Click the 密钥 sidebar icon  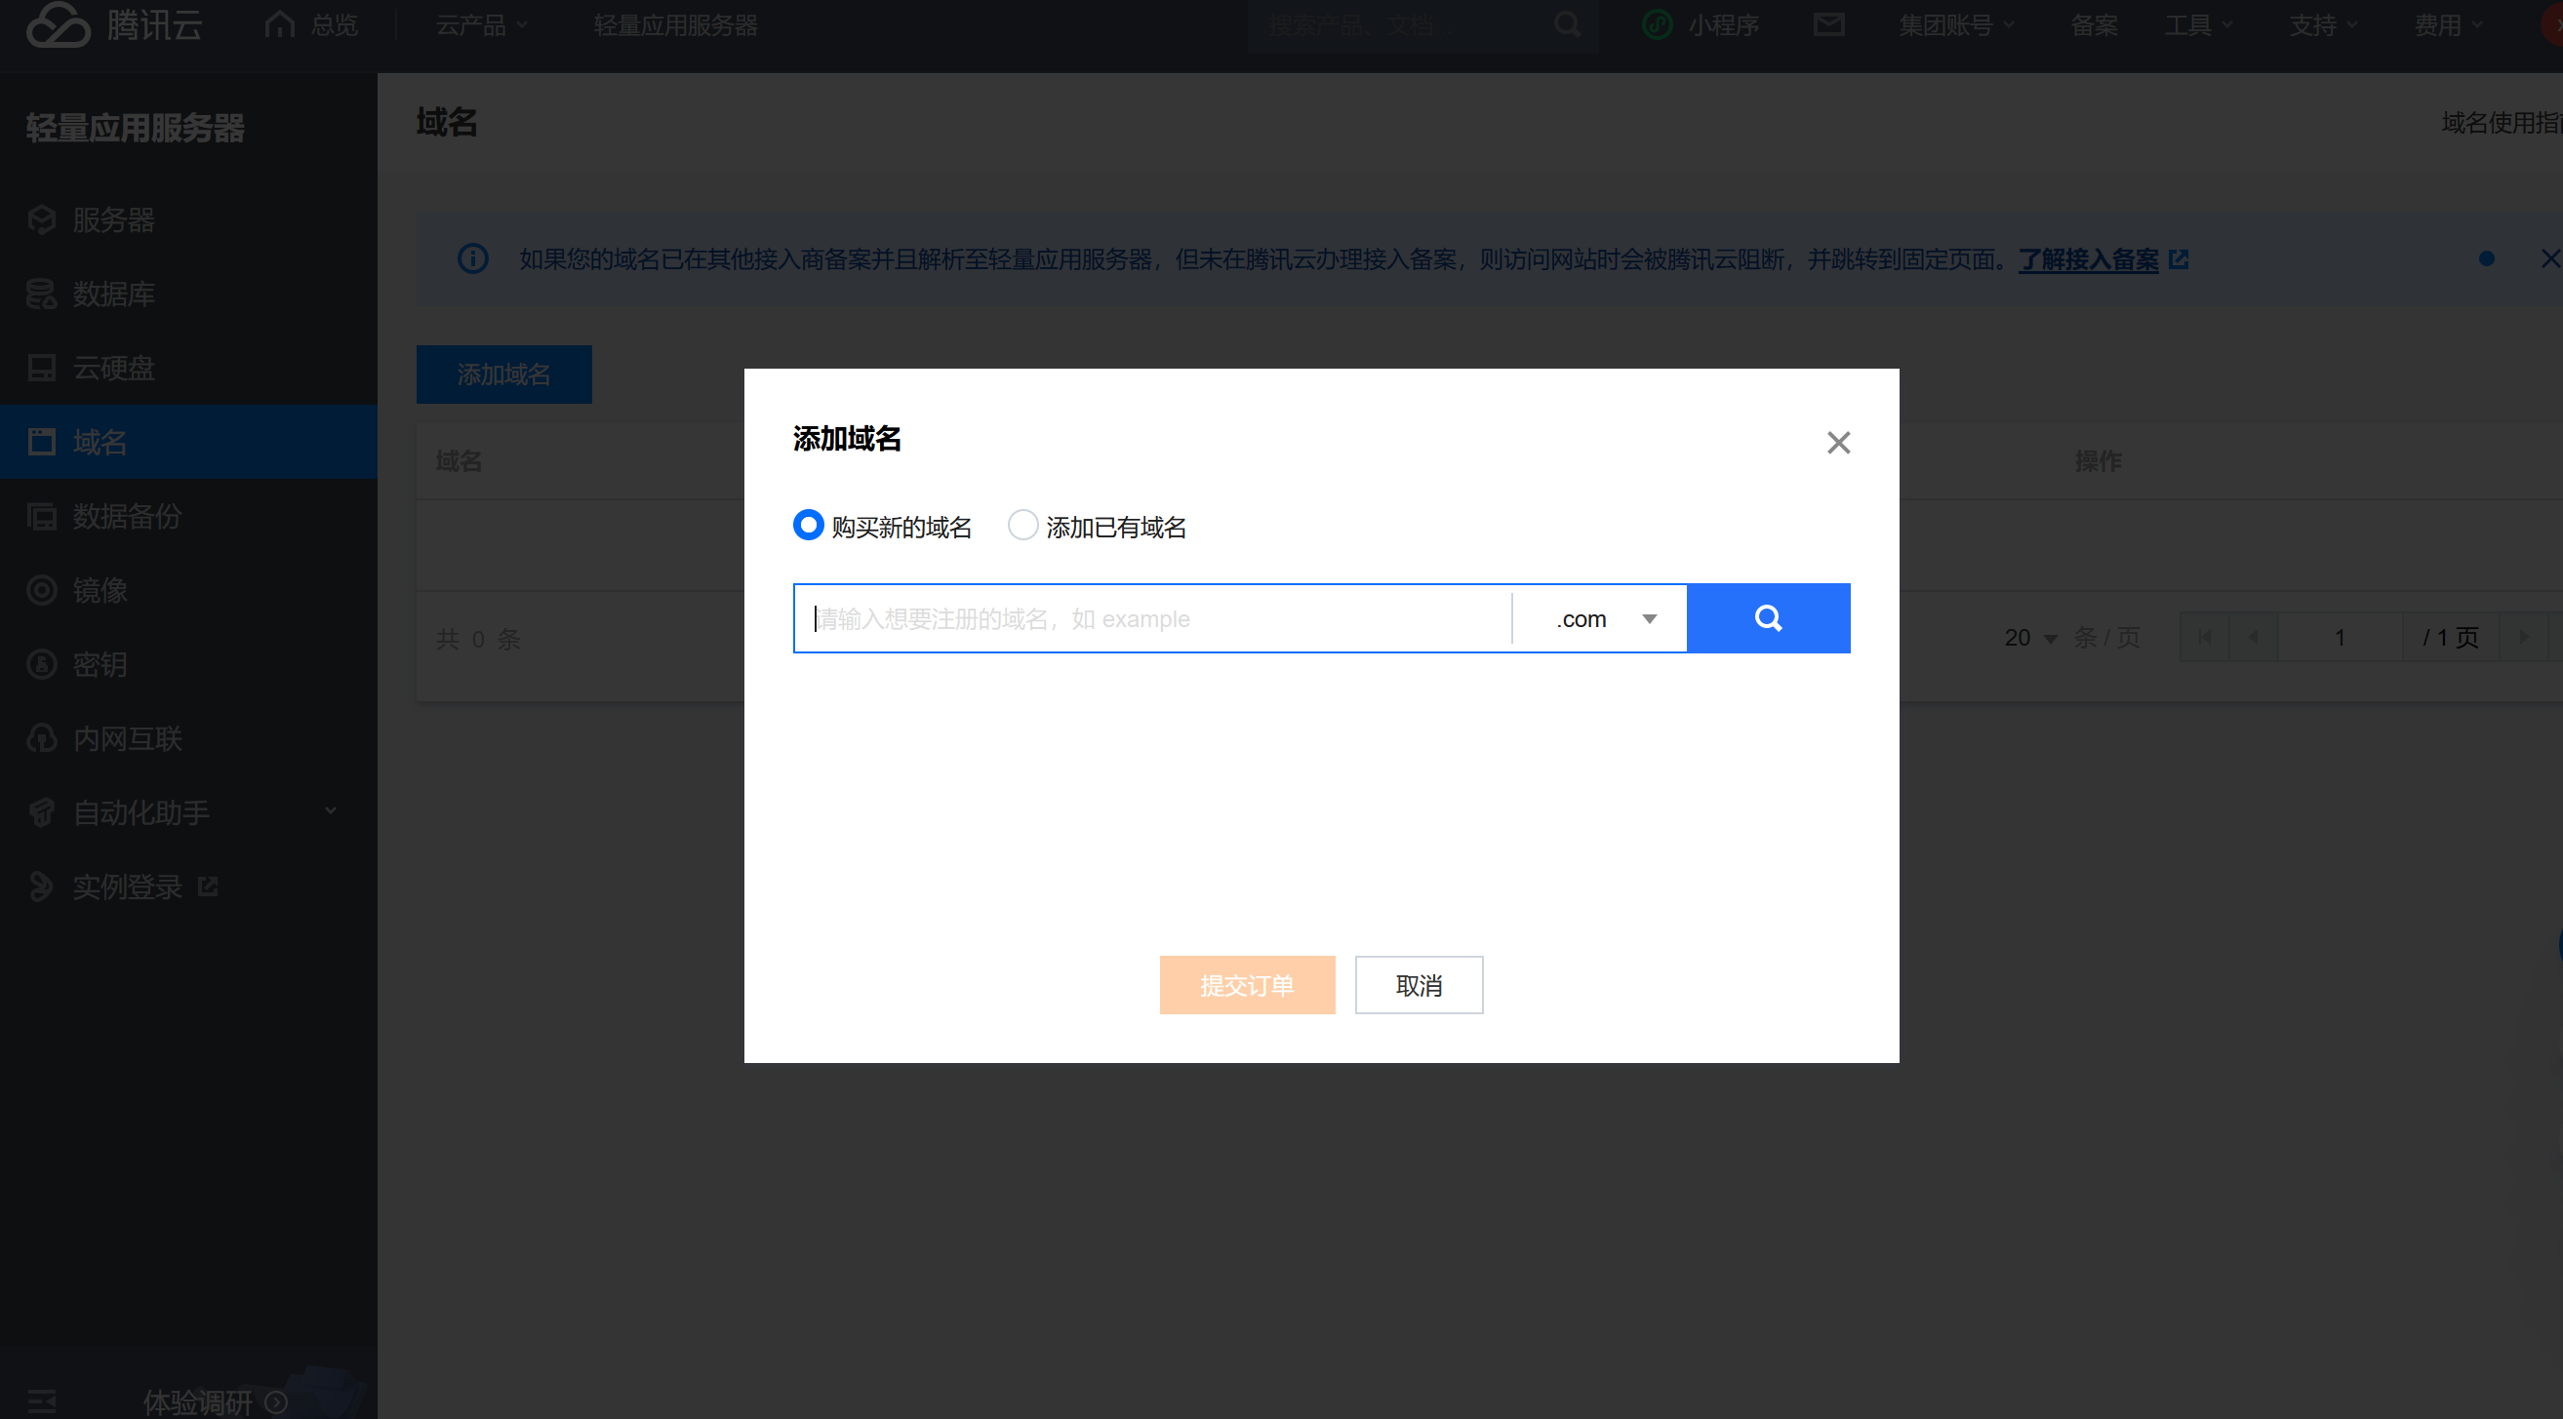coord(42,664)
